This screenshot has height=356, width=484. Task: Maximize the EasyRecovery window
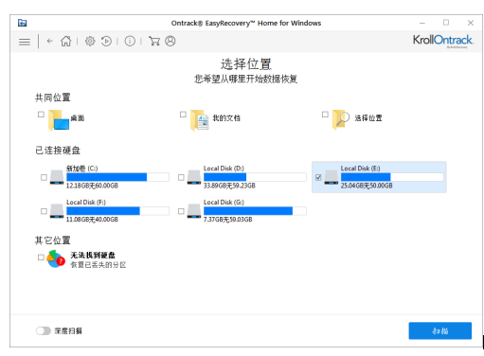(446, 23)
